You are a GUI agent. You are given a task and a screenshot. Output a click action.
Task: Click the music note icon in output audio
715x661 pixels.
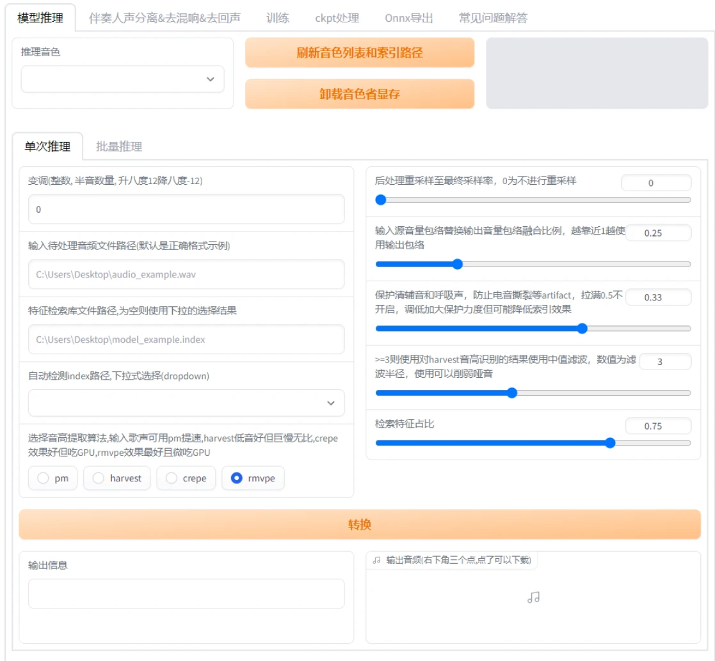(534, 598)
